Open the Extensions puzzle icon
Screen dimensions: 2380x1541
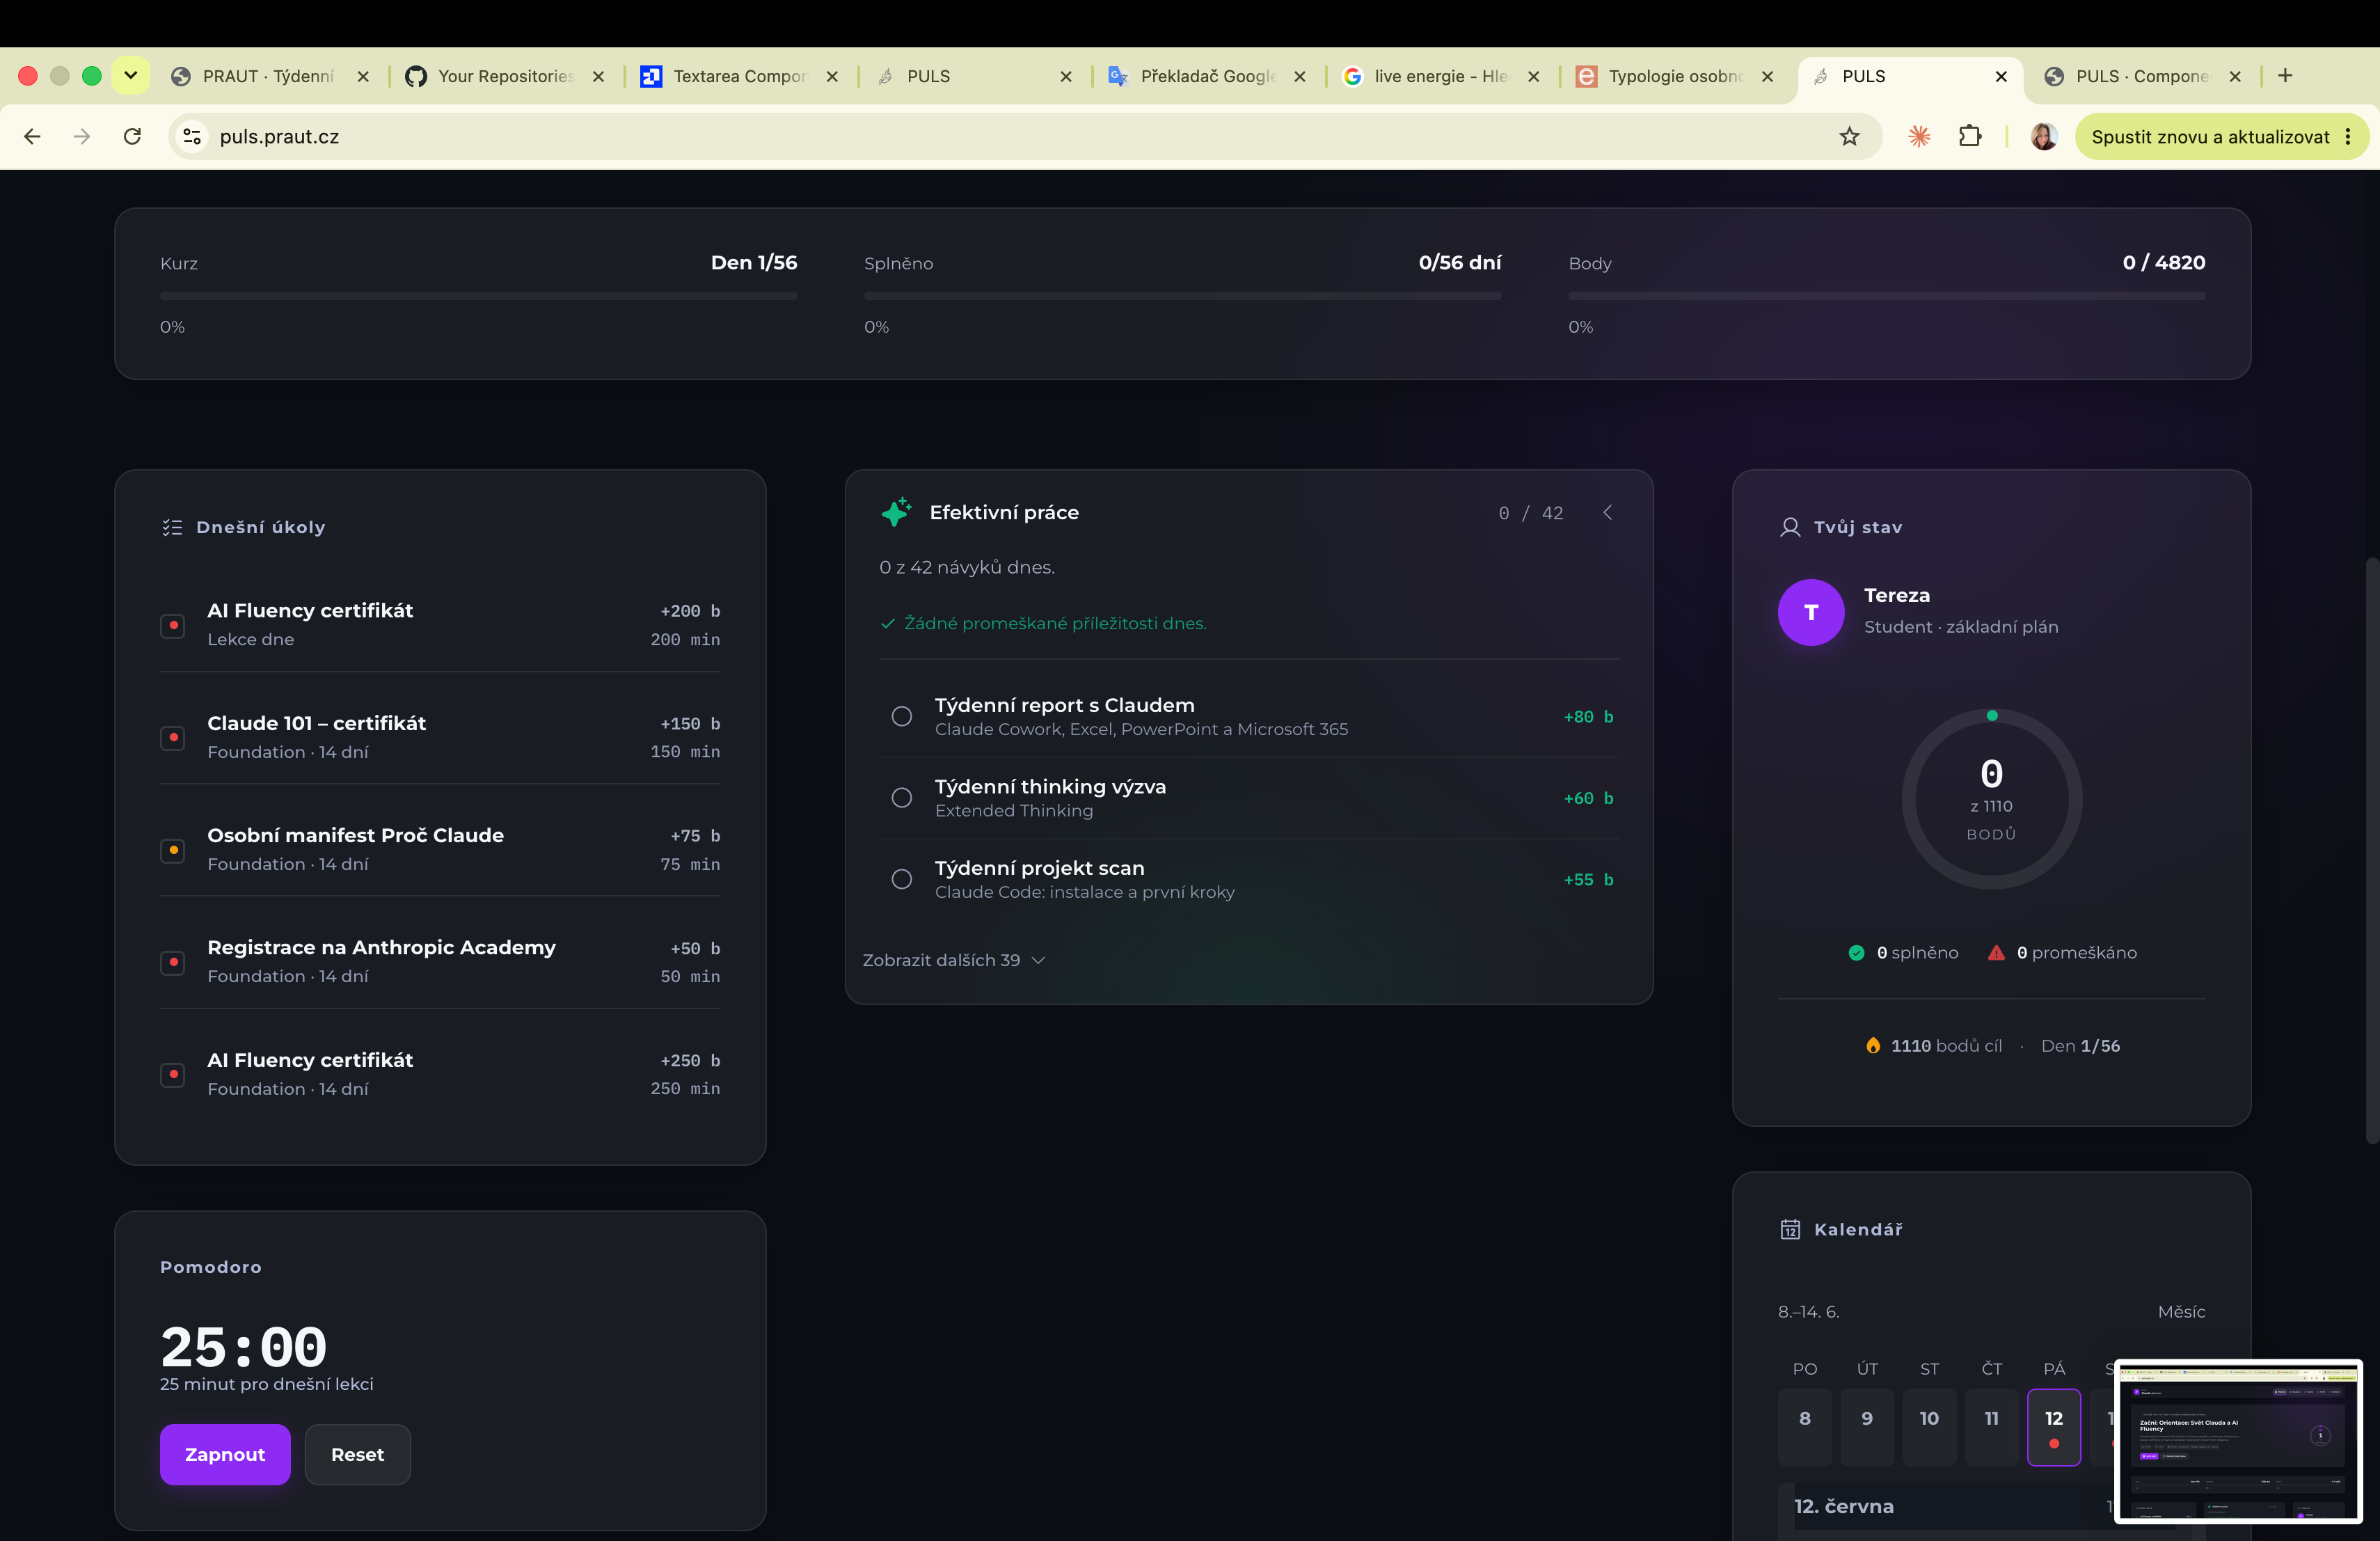[1969, 137]
